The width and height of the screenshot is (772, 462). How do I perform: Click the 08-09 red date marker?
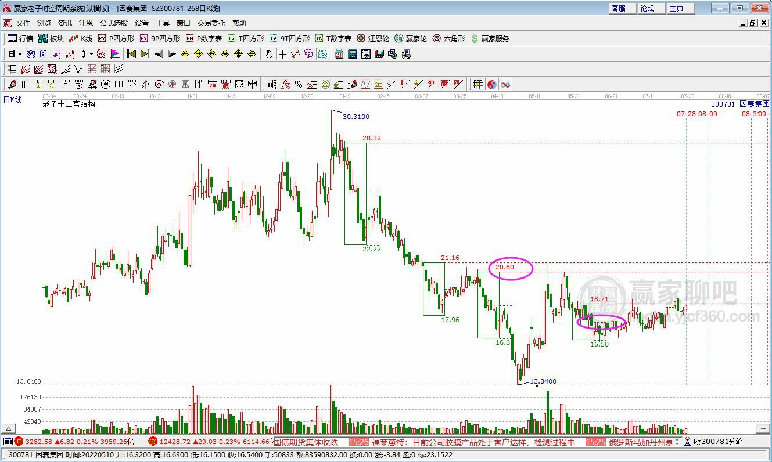pos(708,114)
